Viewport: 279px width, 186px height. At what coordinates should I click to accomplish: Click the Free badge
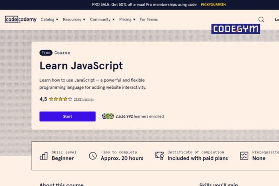(x=46, y=53)
